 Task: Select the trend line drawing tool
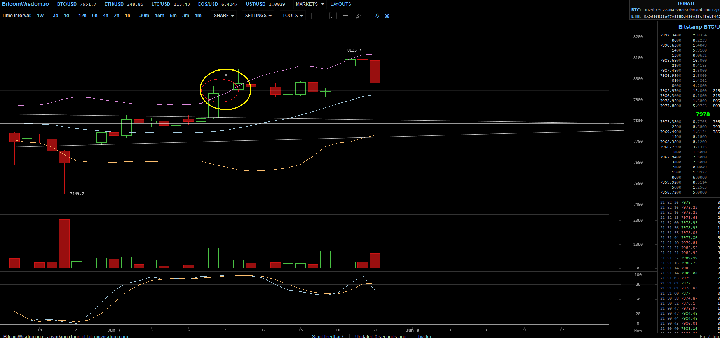[333, 16]
